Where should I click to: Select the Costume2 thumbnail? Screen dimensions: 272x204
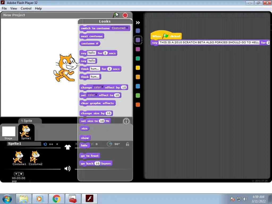[36, 158]
